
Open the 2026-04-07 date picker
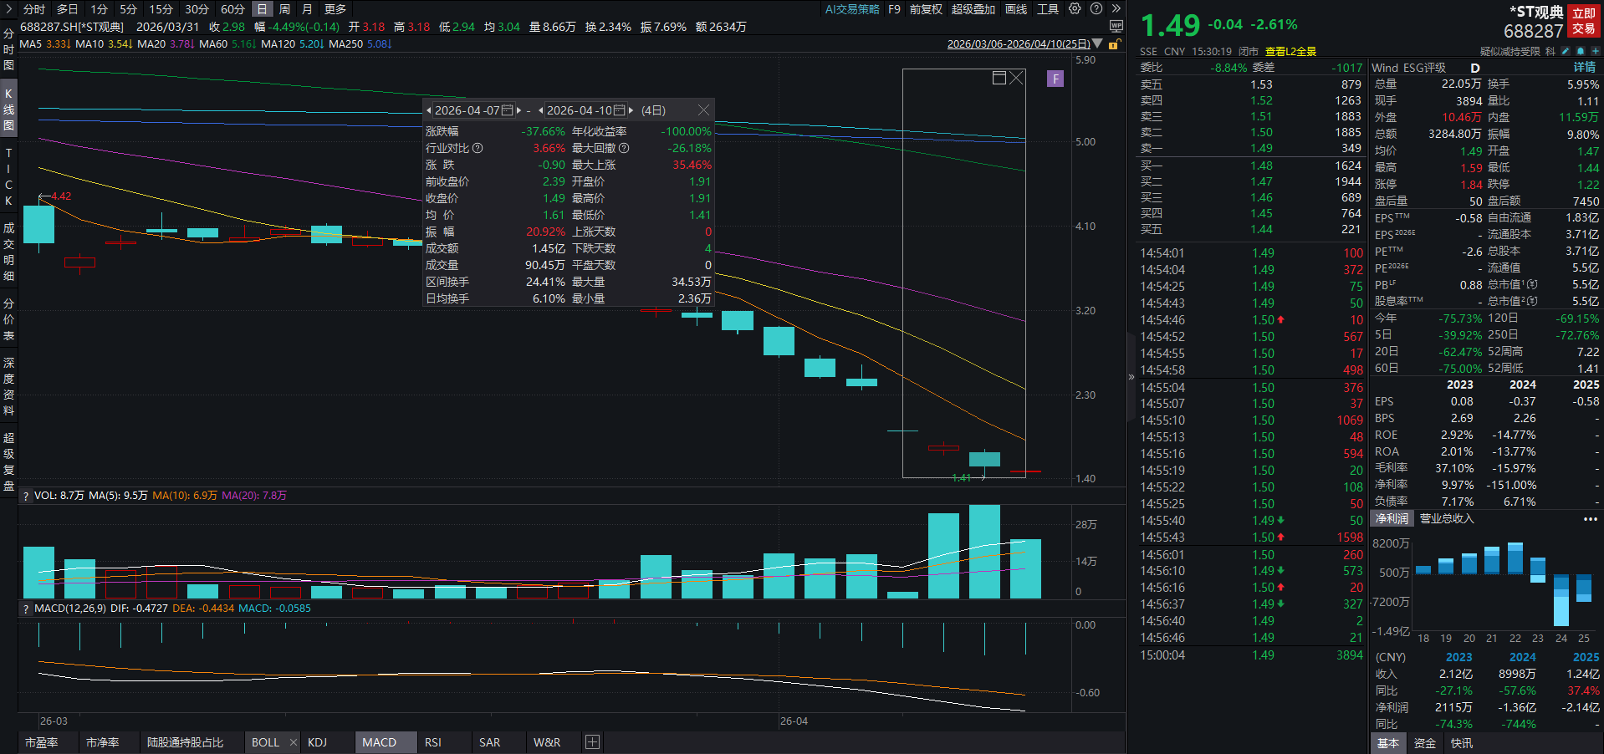point(507,110)
